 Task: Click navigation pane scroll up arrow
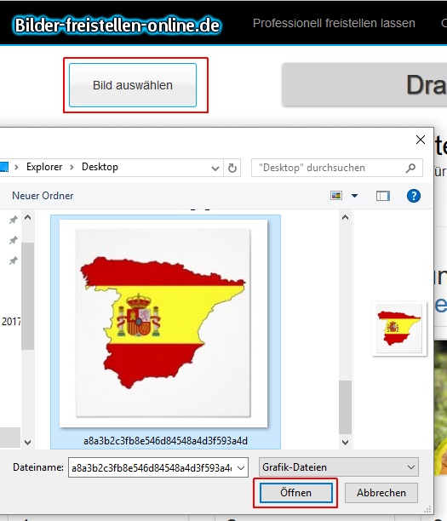tap(28, 218)
